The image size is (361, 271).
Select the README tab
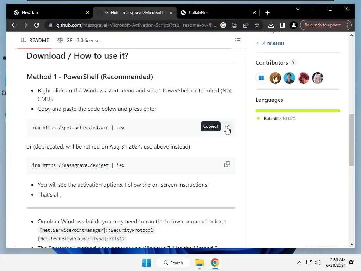point(35,40)
